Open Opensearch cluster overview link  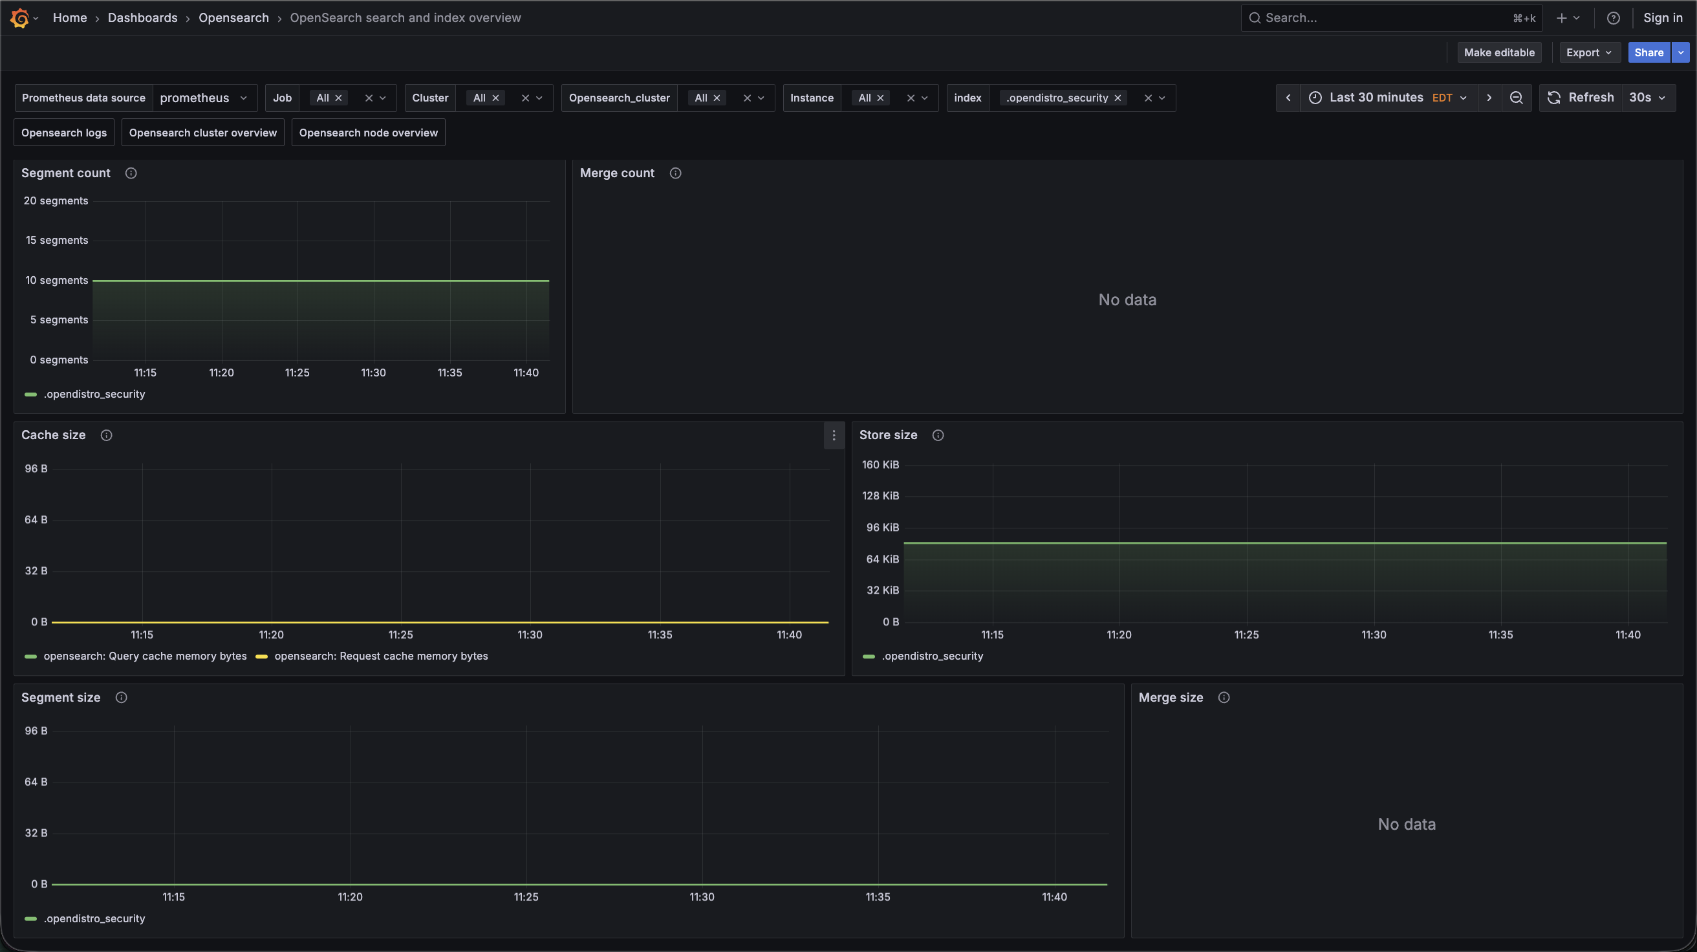pyautogui.click(x=203, y=133)
